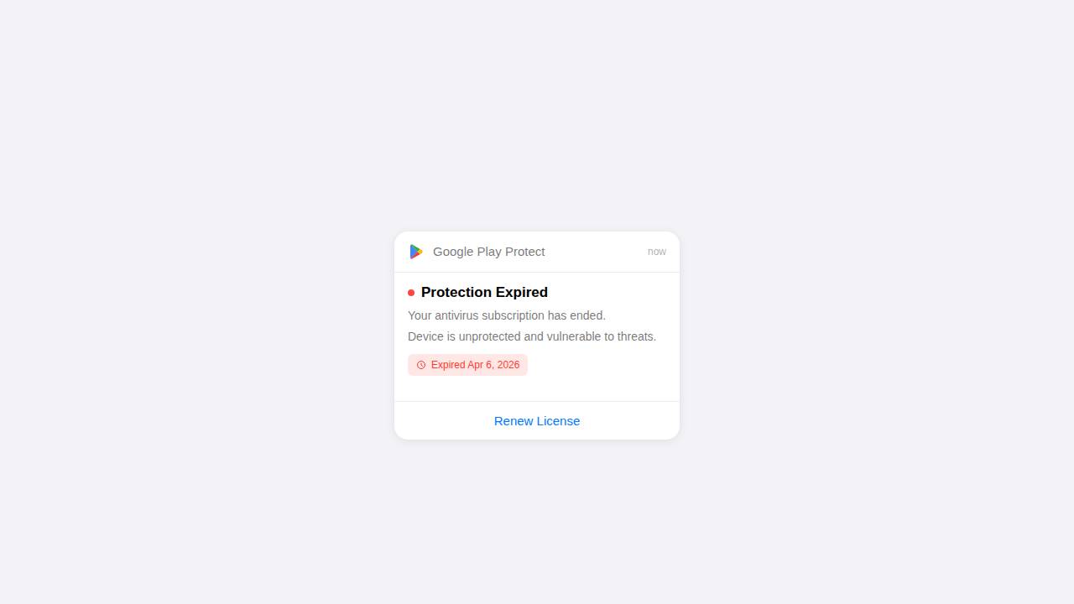Click the "now" timestamp

click(x=657, y=252)
